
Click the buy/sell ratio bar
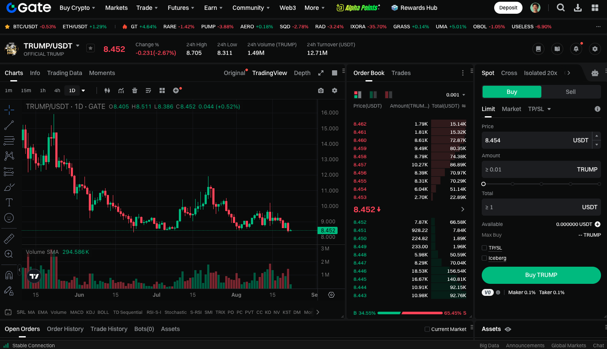tap(410, 313)
